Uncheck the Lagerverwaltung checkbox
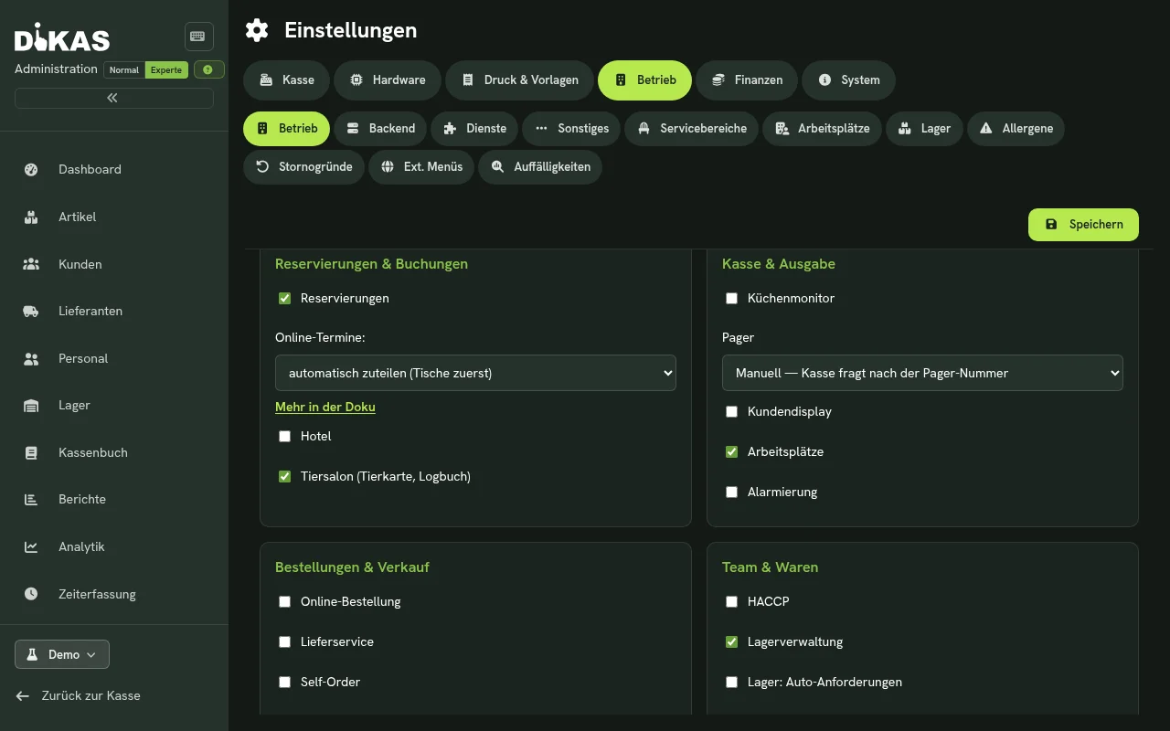 (731, 641)
